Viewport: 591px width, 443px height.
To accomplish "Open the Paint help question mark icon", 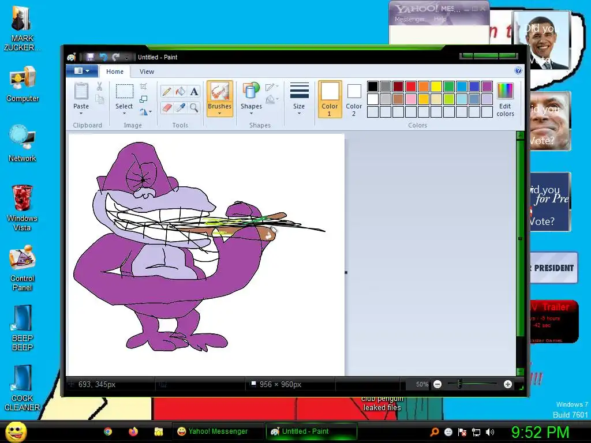I will click(518, 70).
